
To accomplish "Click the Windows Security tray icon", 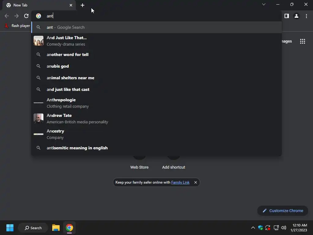I will 260,228.
